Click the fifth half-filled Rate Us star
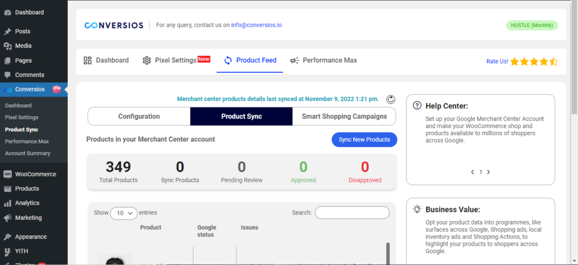 (x=554, y=61)
